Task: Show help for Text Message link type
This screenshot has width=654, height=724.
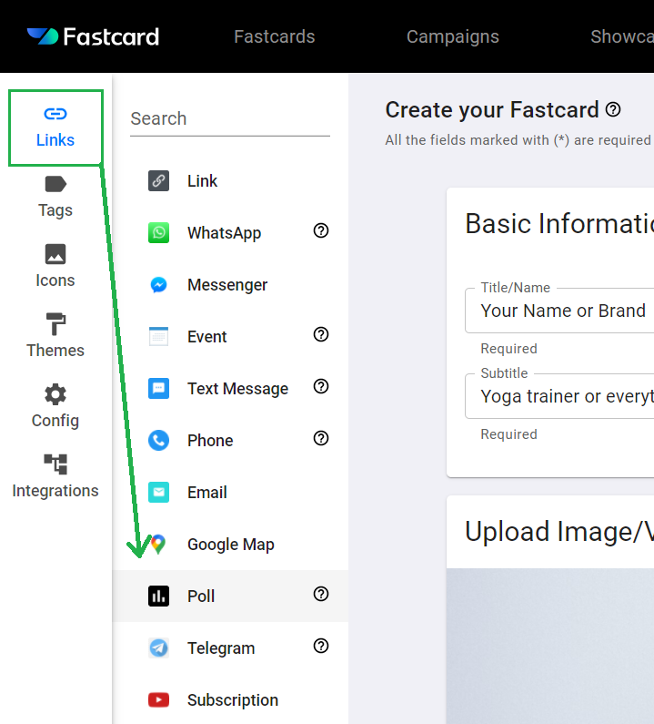Action: click(321, 386)
